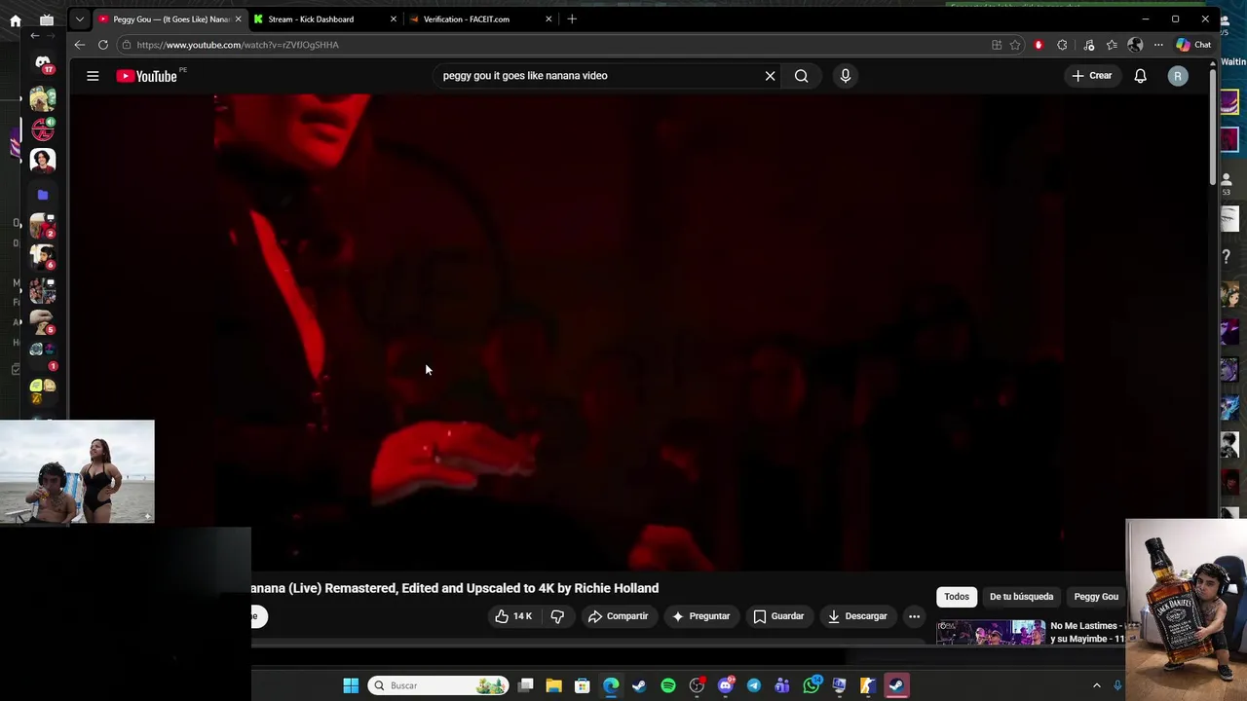Open Copilot Chat in the browser
Viewport: 1247px width, 701px height.
coord(1193,45)
